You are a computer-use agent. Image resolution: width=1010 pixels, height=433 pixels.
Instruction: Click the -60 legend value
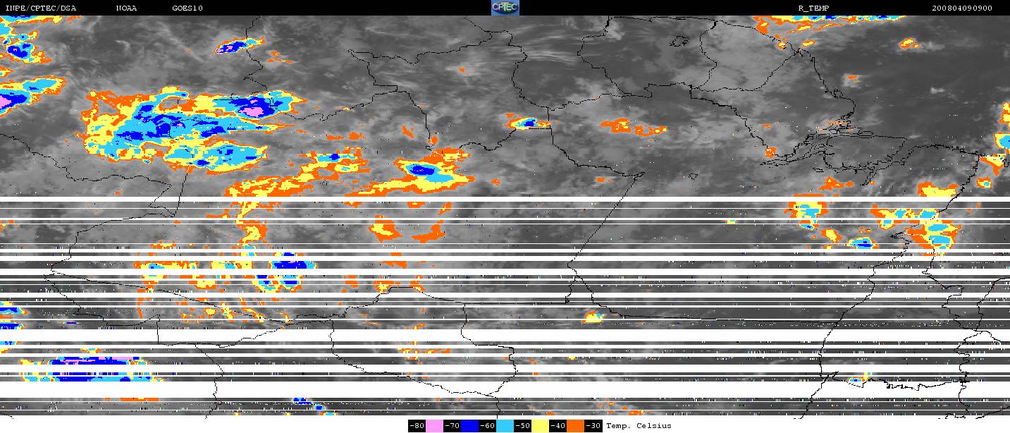click(x=488, y=426)
